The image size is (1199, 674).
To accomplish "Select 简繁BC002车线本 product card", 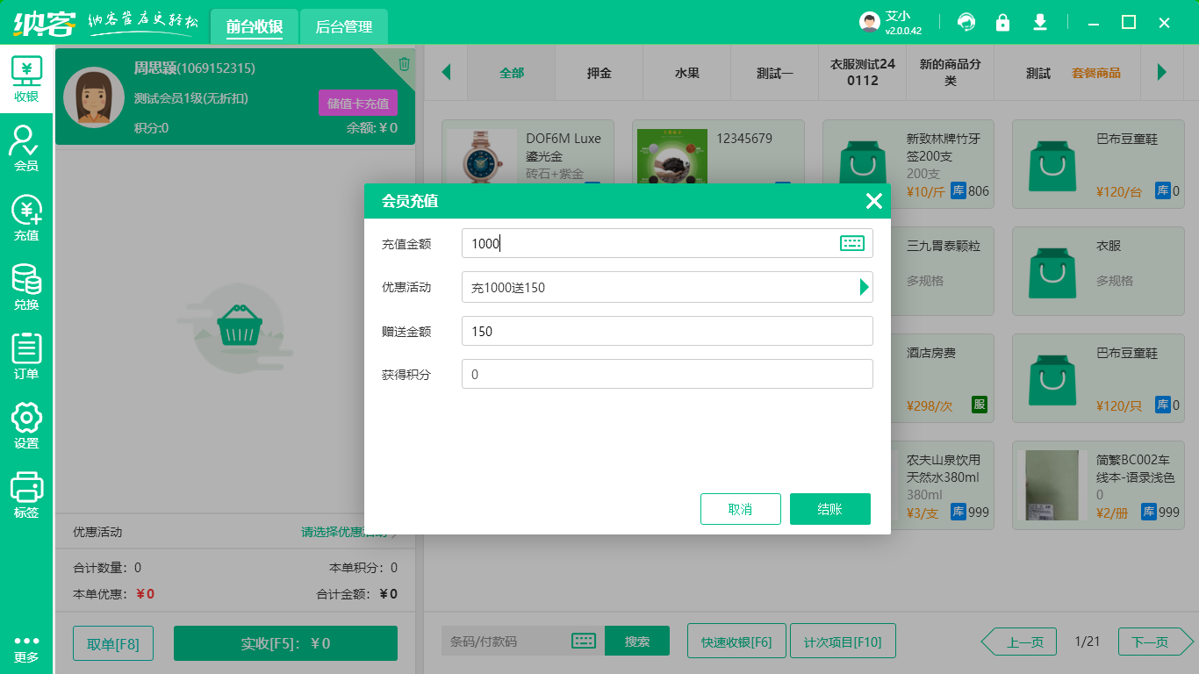I will coord(1098,485).
